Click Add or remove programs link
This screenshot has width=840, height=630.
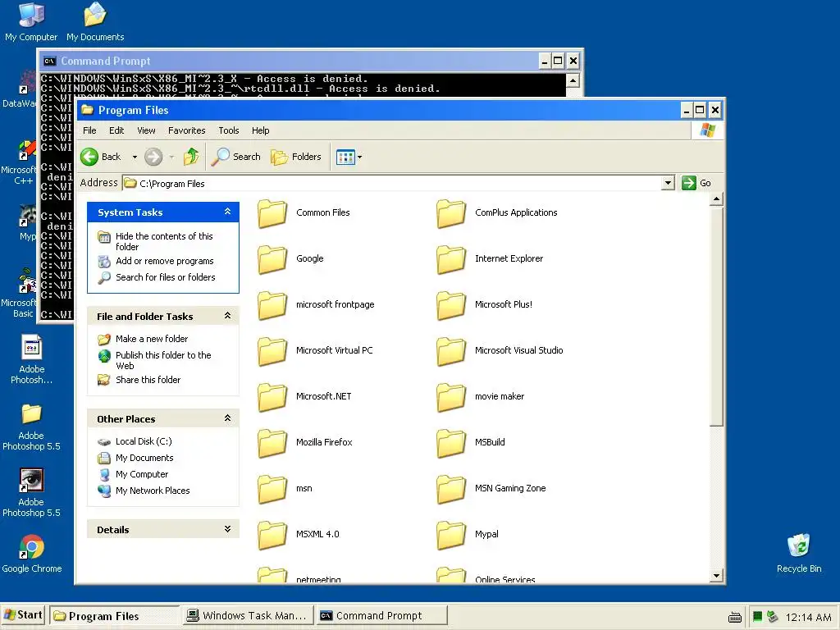click(164, 261)
